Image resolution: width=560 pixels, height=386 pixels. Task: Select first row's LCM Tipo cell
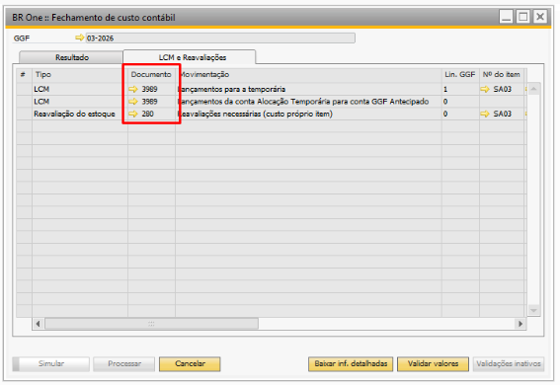point(80,89)
